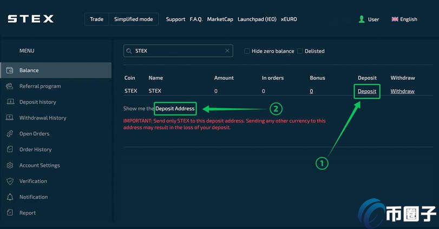Toggle the Delisted checkbox
The height and width of the screenshot is (229, 439).
coord(300,51)
